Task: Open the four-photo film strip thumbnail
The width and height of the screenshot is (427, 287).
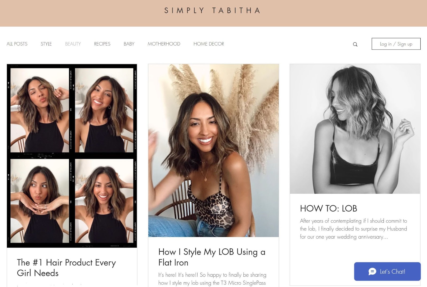Action: tap(72, 156)
